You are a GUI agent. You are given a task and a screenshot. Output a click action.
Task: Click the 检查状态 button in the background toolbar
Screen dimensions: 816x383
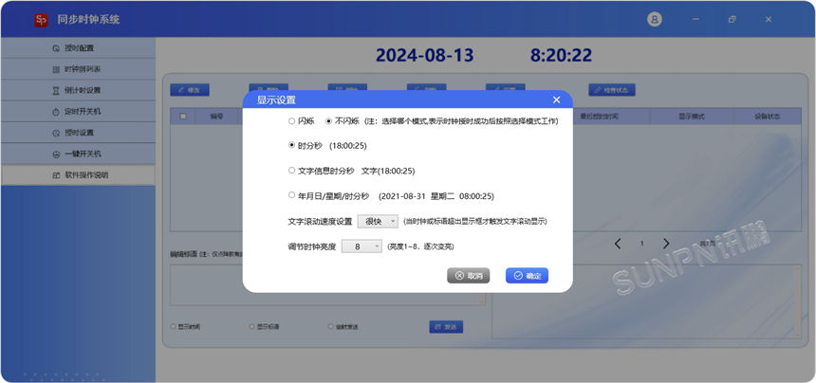(x=612, y=90)
